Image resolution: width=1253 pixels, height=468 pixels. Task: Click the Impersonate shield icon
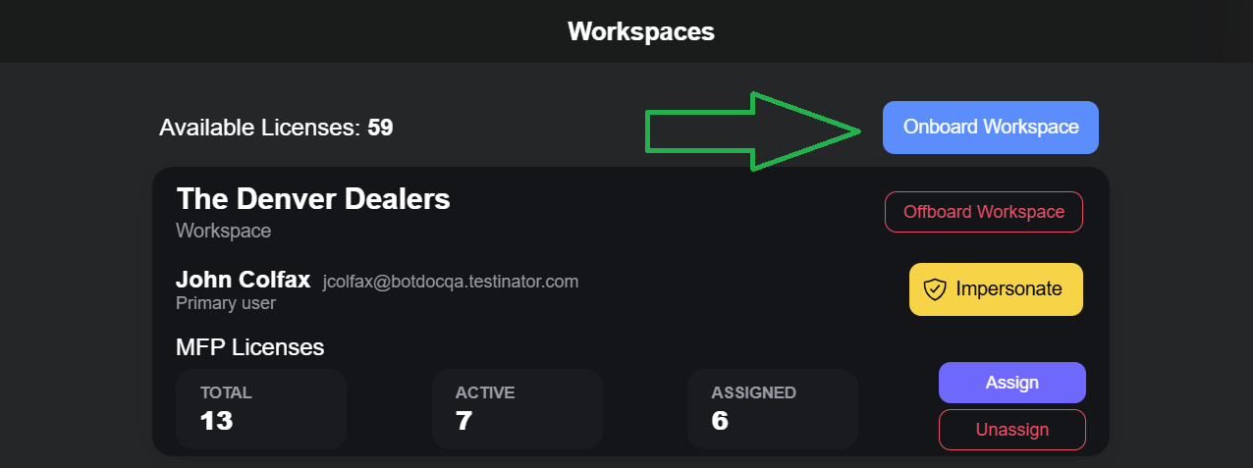pyautogui.click(x=935, y=289)
